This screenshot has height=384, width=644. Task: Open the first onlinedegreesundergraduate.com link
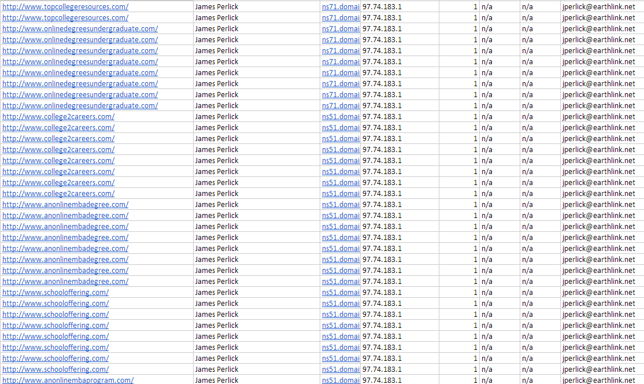[x=80, y=29]
